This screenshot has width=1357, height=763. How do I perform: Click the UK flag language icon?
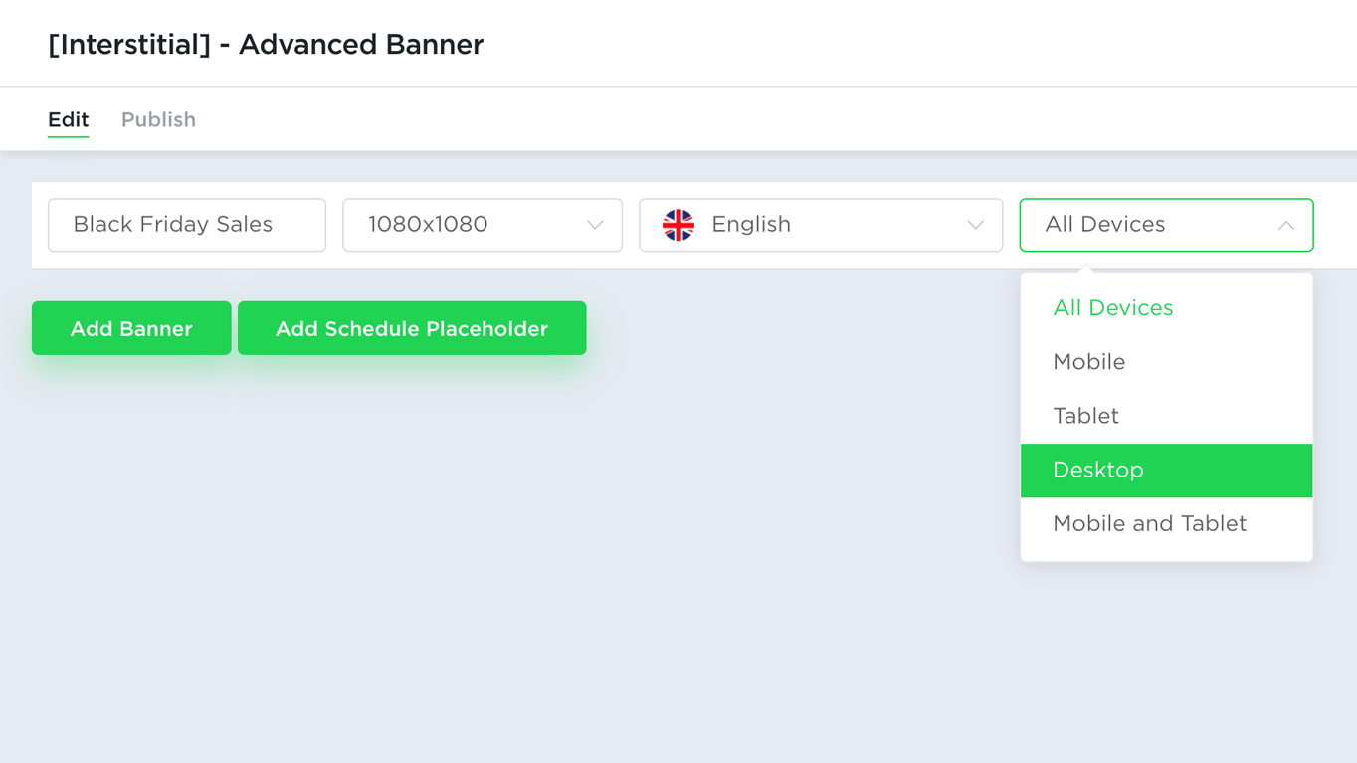tap(678, 225)
